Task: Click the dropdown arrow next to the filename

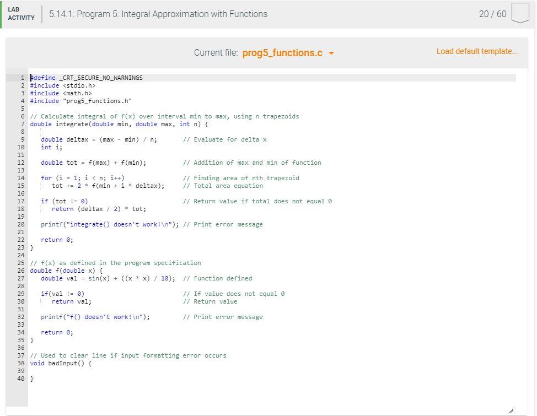Action: [331, 53]
